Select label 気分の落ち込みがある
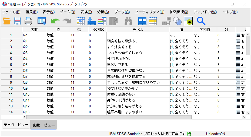 point(125,106)
